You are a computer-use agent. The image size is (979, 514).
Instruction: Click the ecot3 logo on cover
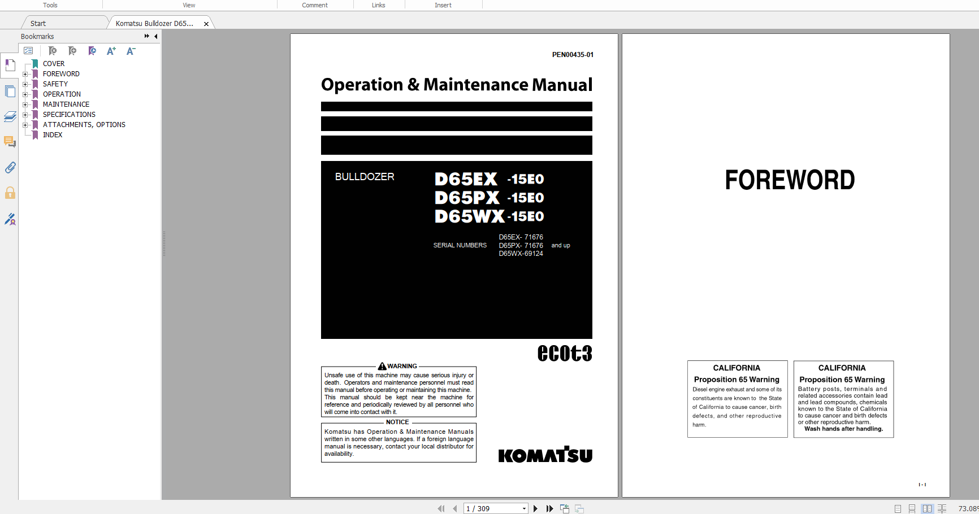[x=565, y=353]
